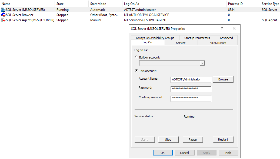Image resolution: width=280 pixels, height=159 pixels.
Task: Open the Startup Parameters tab
Action: point(197,38)
